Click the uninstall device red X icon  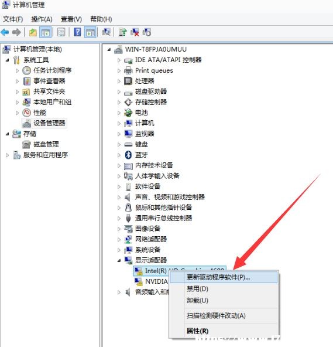pos(135,32)
